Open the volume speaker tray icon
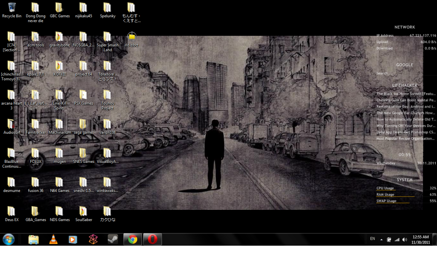The width and height of the screenshot is (437, 262). (405, 240)
